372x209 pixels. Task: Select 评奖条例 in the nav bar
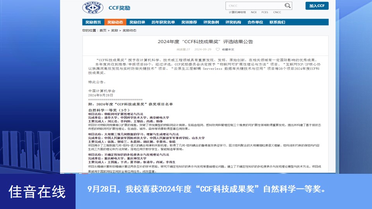coord(211,22)
